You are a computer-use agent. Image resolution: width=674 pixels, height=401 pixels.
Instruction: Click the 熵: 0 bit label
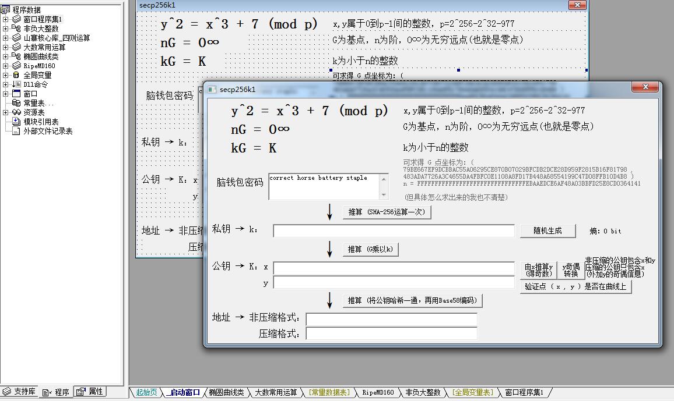coord(605,231)
